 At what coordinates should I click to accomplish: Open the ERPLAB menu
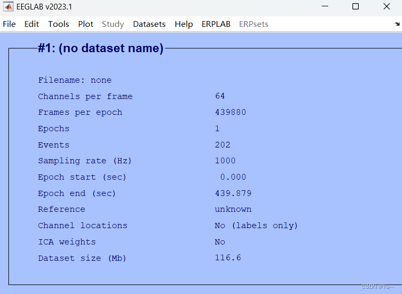pyautogui.click(x=216, y=24)
